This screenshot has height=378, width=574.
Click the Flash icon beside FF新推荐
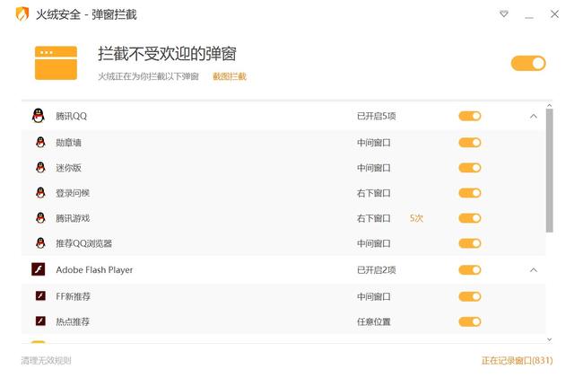point(40,296)
